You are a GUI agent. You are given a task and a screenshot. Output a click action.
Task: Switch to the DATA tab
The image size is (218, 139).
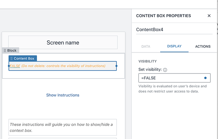146,46
